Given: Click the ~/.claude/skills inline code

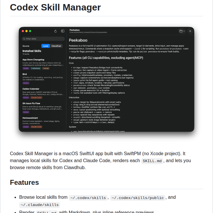Looking at the screenshot, I should tap(40, 205).
